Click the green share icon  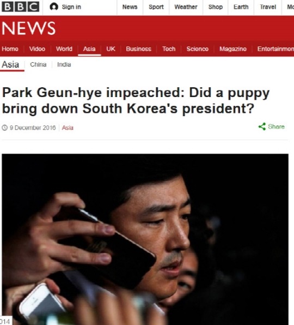click(262, 127)
